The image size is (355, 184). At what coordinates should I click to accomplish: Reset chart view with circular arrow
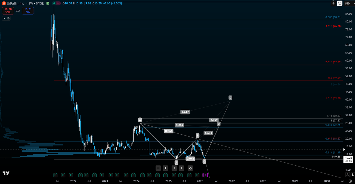(190, 168)
